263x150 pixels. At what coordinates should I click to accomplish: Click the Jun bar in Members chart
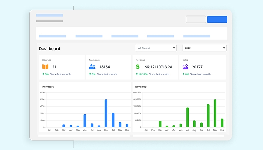click(85, 121)
